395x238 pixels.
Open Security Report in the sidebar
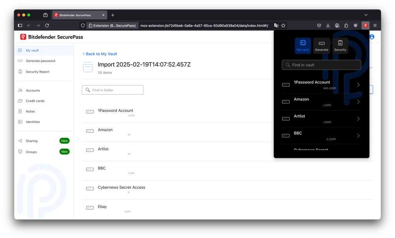[44, 72]
